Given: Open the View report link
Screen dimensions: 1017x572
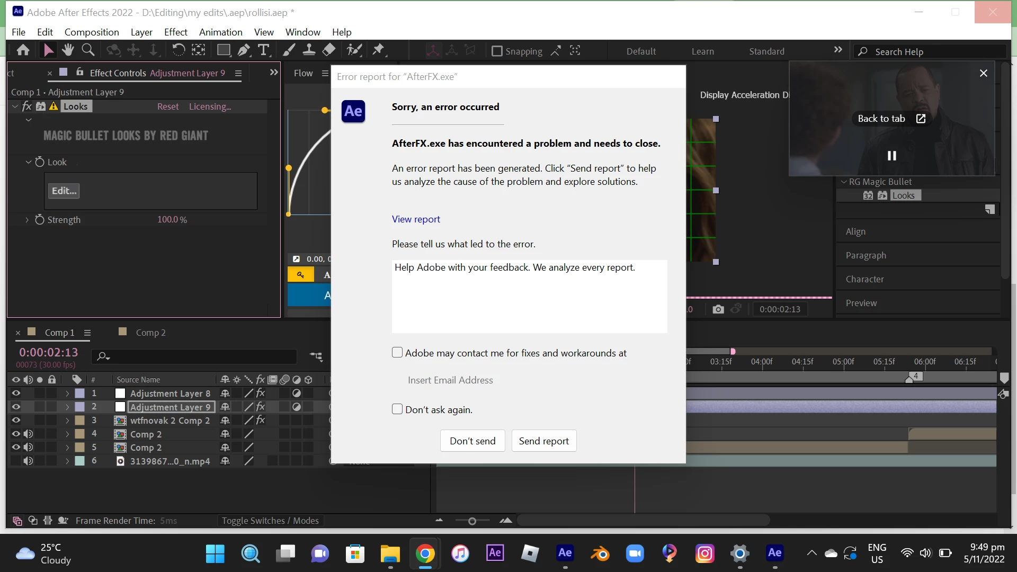Looking at the screenshot, I should pyautogui.click(x=416, y=219).
